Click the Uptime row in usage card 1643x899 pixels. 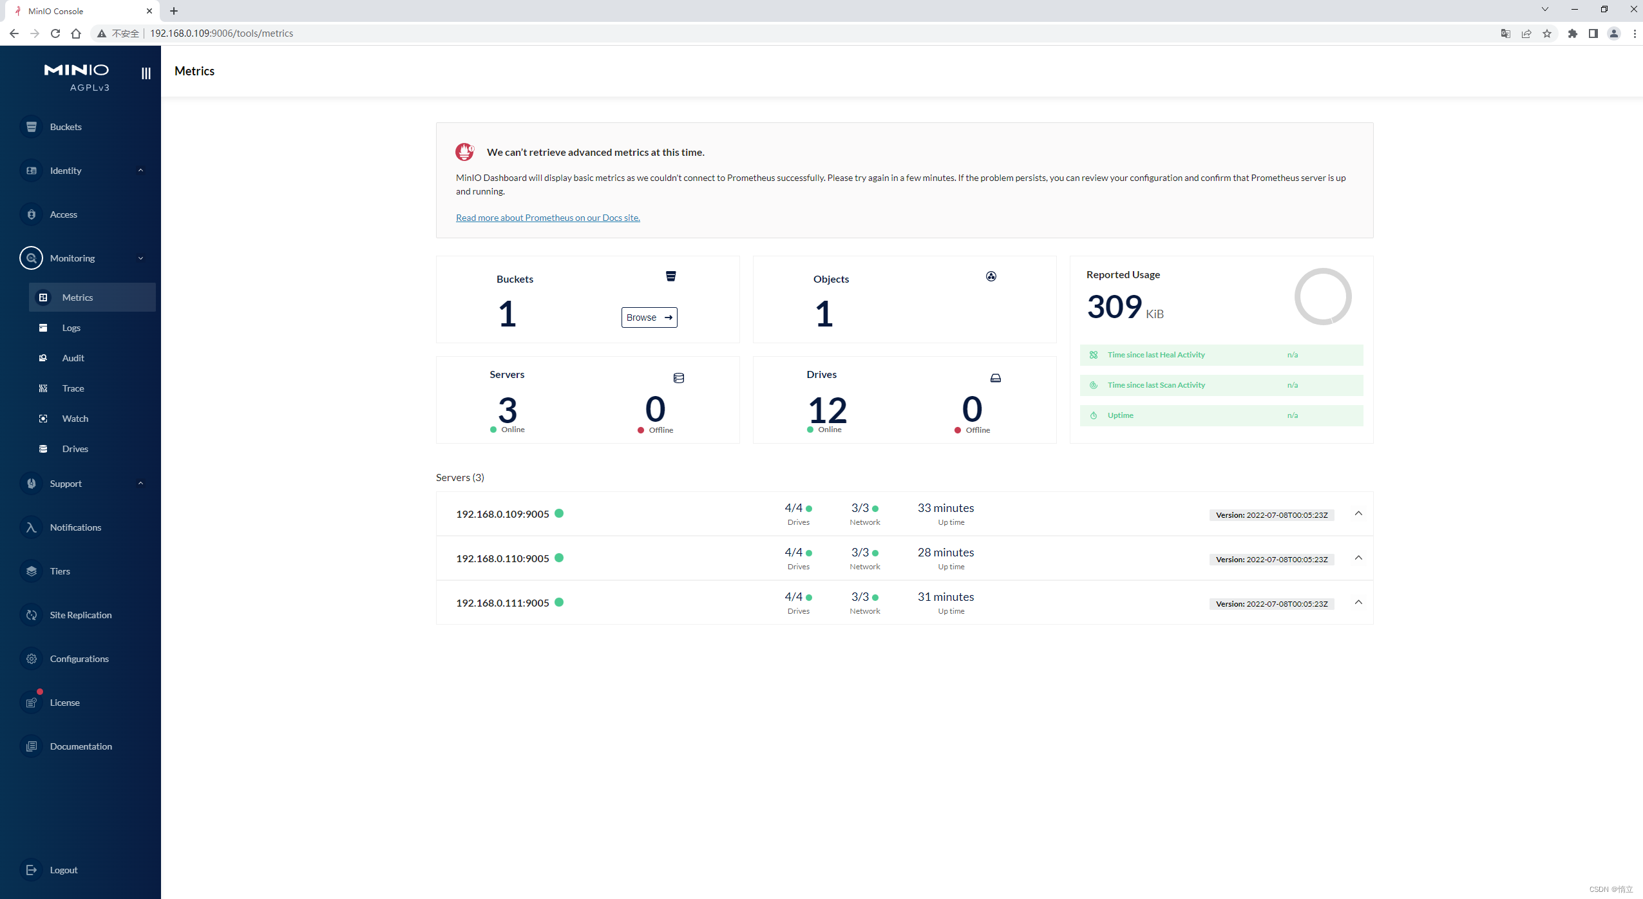click(1221, 415)
